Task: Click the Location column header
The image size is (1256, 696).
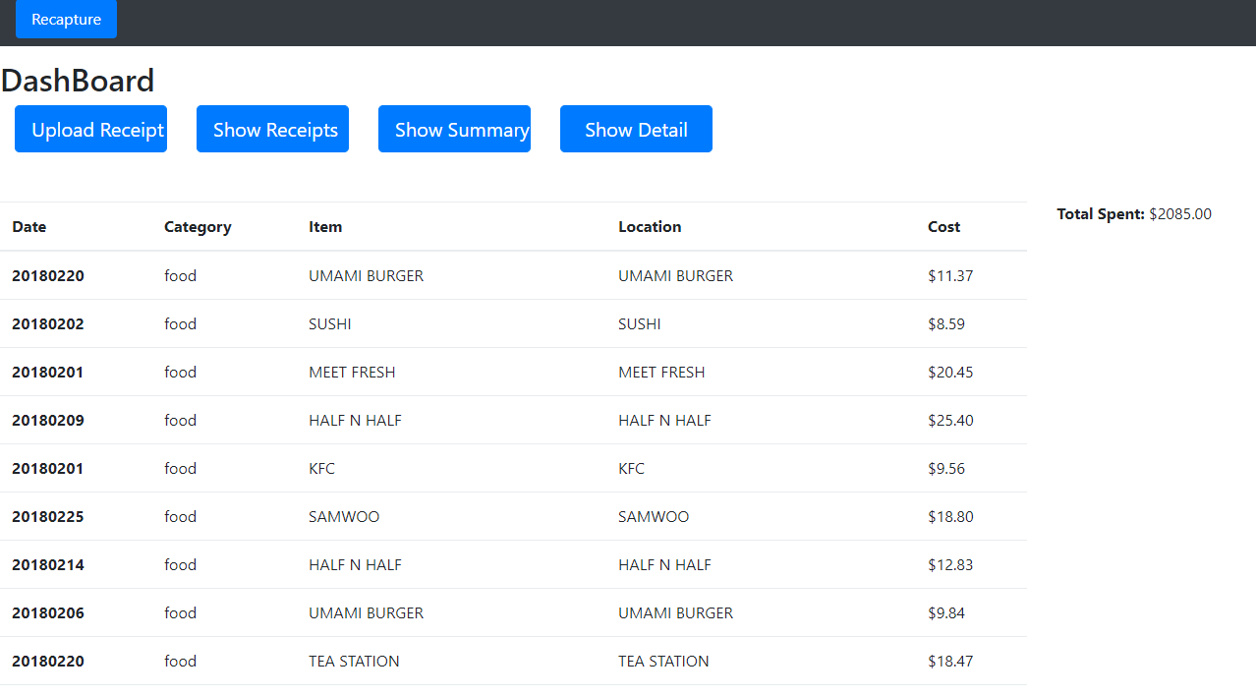Action: pos(650,226)
